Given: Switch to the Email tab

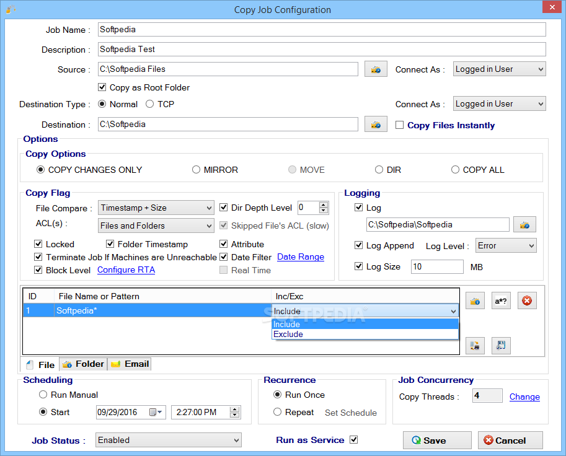Looking at the screenshot, I should coord(130,364).
